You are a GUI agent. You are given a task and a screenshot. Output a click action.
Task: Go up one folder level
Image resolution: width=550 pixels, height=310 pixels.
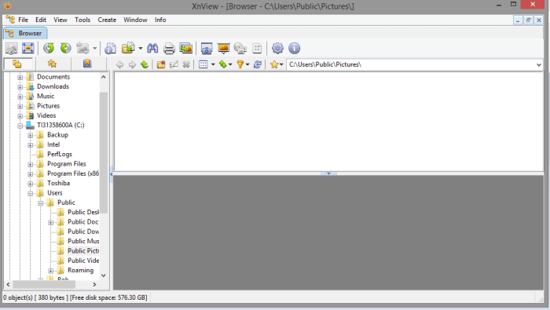pyautogui.click(x=144, y=64)
